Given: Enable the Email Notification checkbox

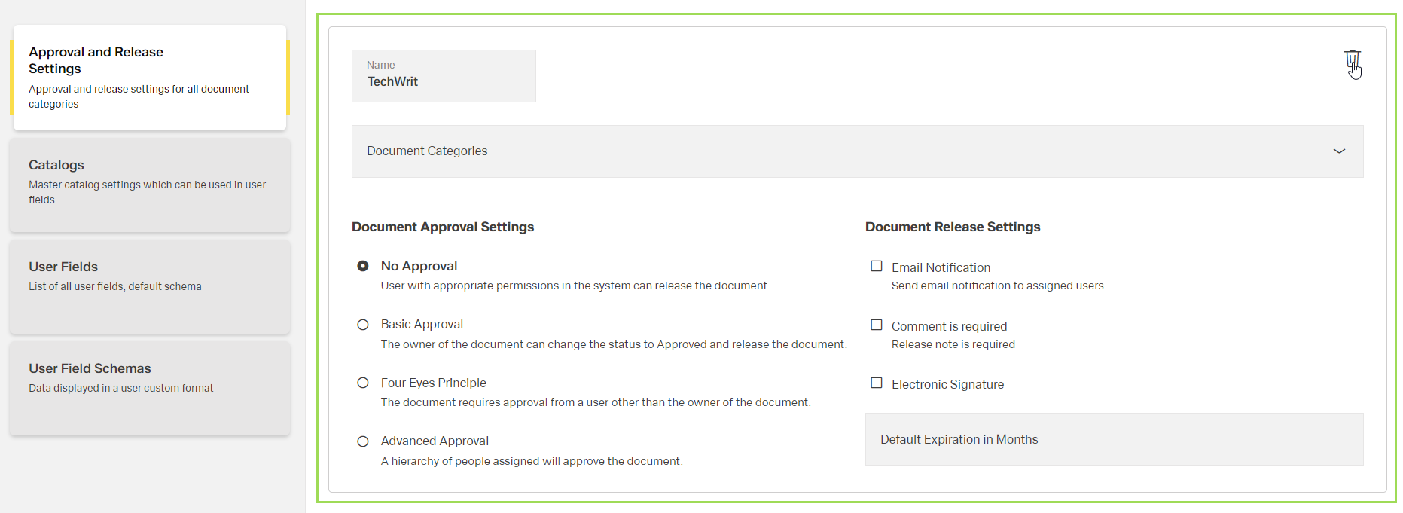Looking at the screenshot, I should [877, 266].
